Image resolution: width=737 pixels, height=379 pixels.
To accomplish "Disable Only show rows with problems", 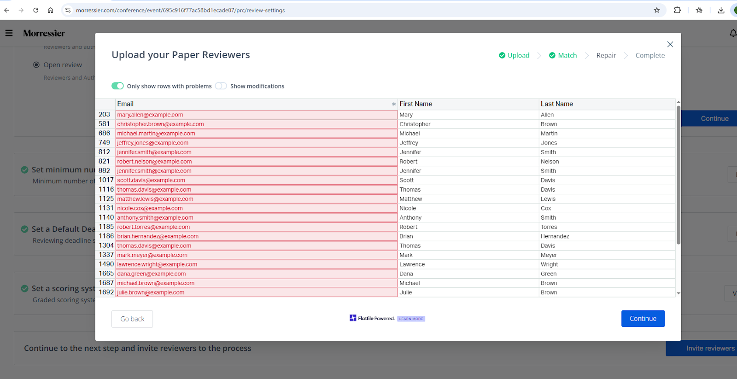I will click(x=117, y=86).
